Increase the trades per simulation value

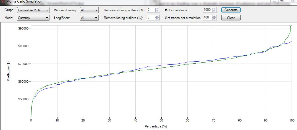click(214, 16)
